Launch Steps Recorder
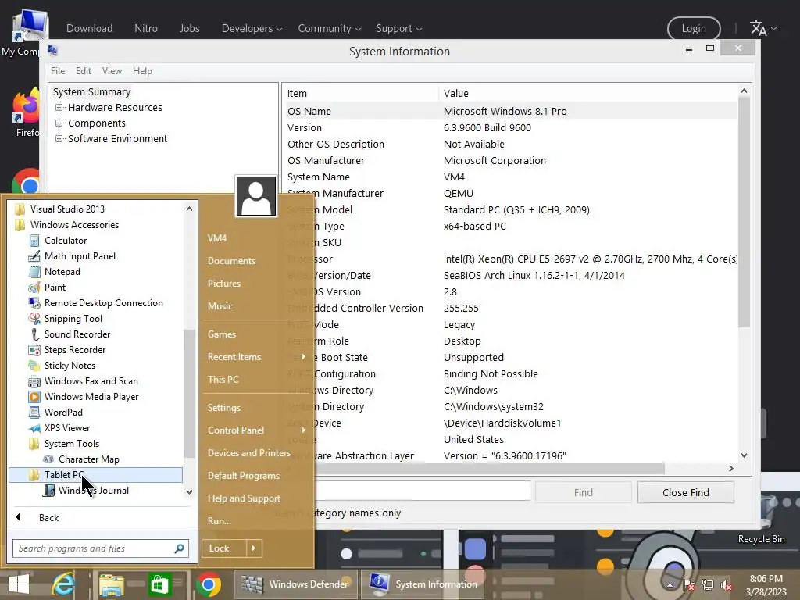Image resolution: width=800 pixels, height=600 pixels. (x=74, y=350)
